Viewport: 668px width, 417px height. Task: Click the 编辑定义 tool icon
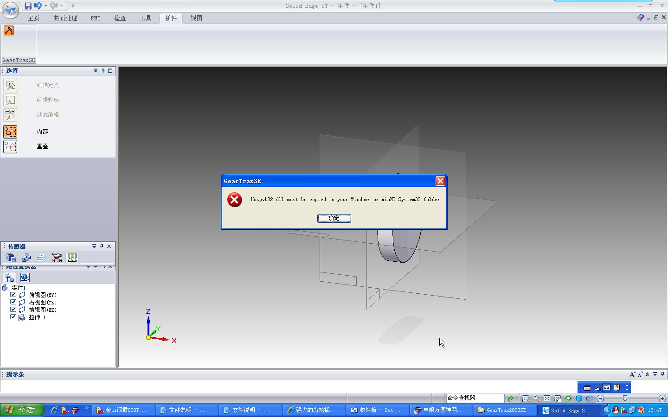[10, 85]
